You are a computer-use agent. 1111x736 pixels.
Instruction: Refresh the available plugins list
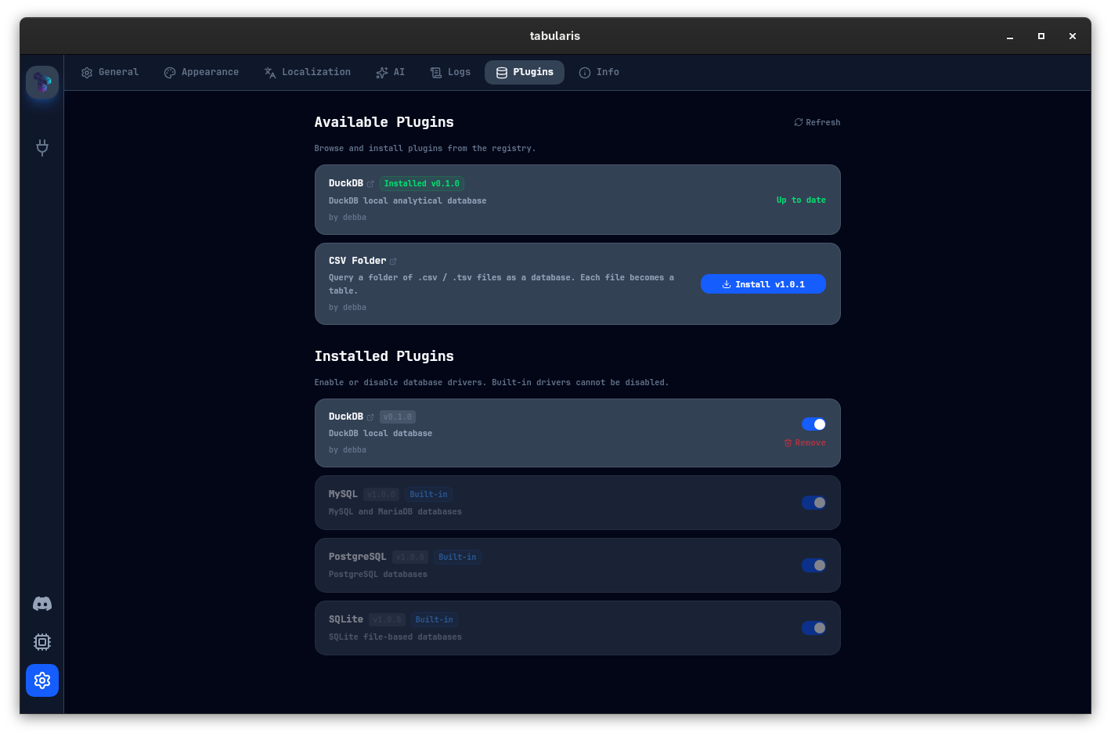tap(817, 122)
